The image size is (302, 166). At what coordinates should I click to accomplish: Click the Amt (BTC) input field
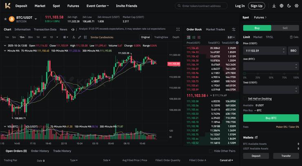(x=271, y=66)
